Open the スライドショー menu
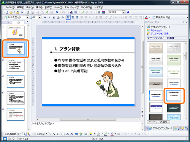The image size is (190, 142). (72, 7)
